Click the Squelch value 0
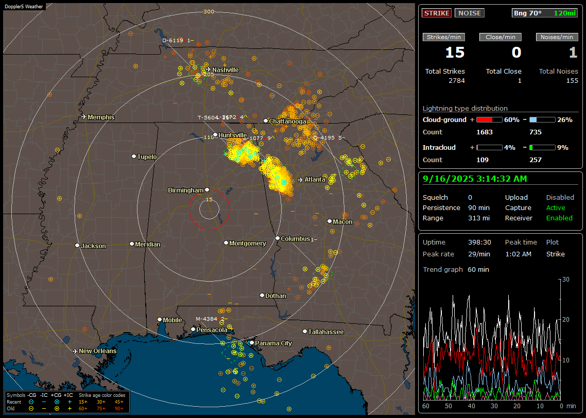Screen dimensions: 586x418 coord(470,198)
